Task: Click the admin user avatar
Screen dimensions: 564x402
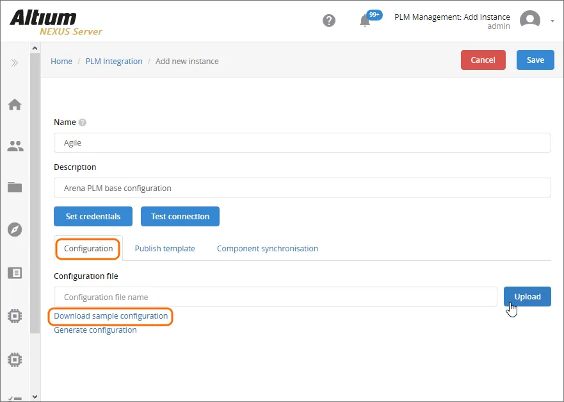Action: [530, 20]
